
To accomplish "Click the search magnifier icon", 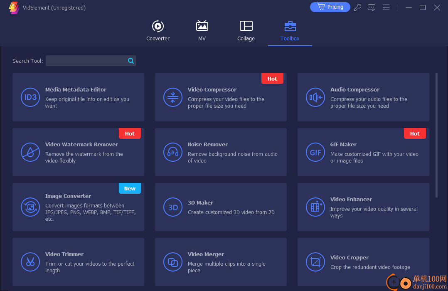I will [131, 61].
